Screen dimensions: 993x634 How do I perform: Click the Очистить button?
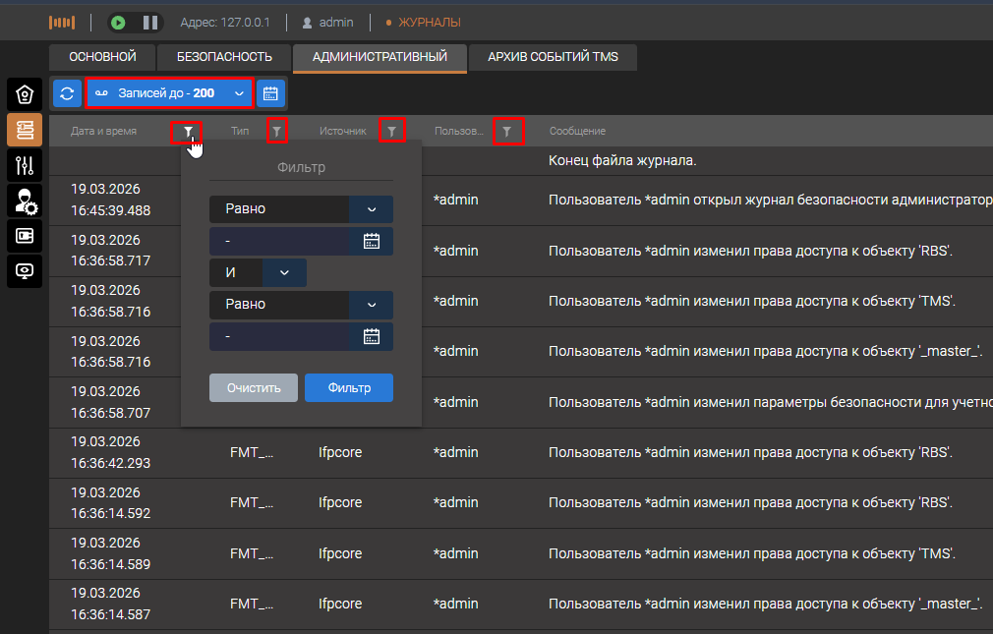click(254, 388)
